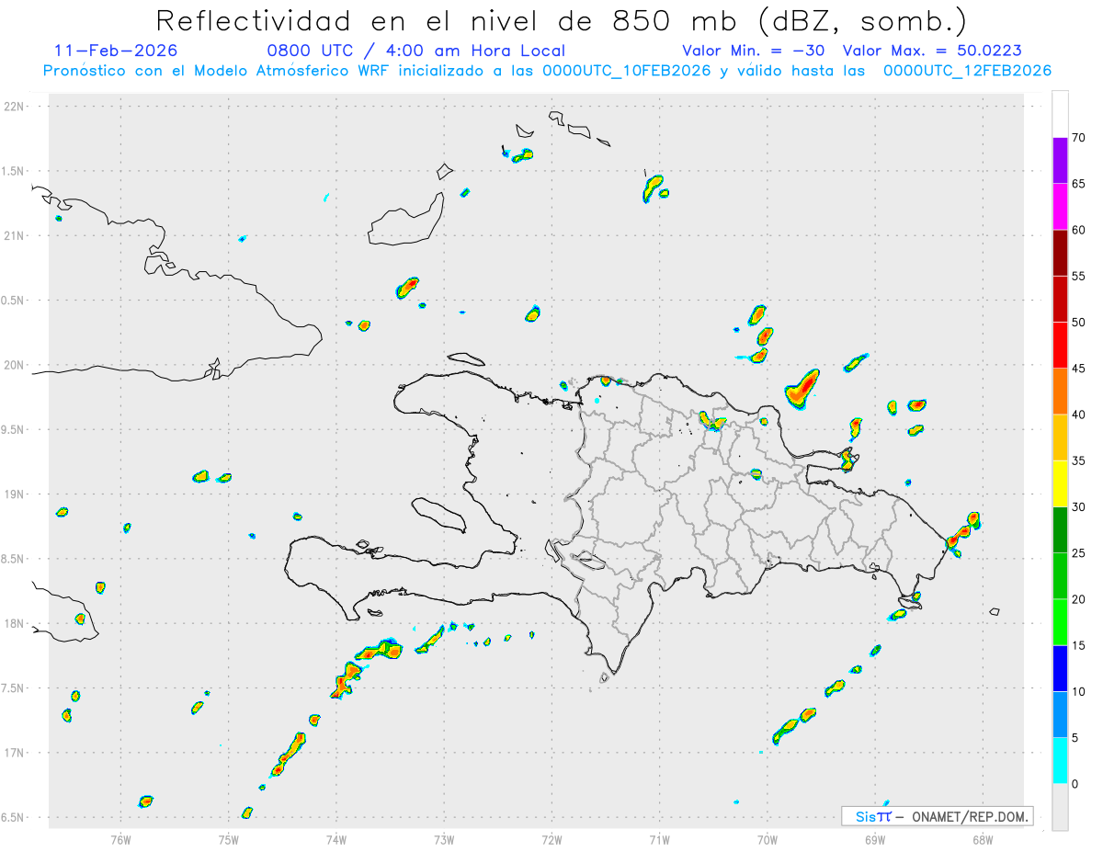
Task: Click the '72W' longitude label
Action: (551, 838)
